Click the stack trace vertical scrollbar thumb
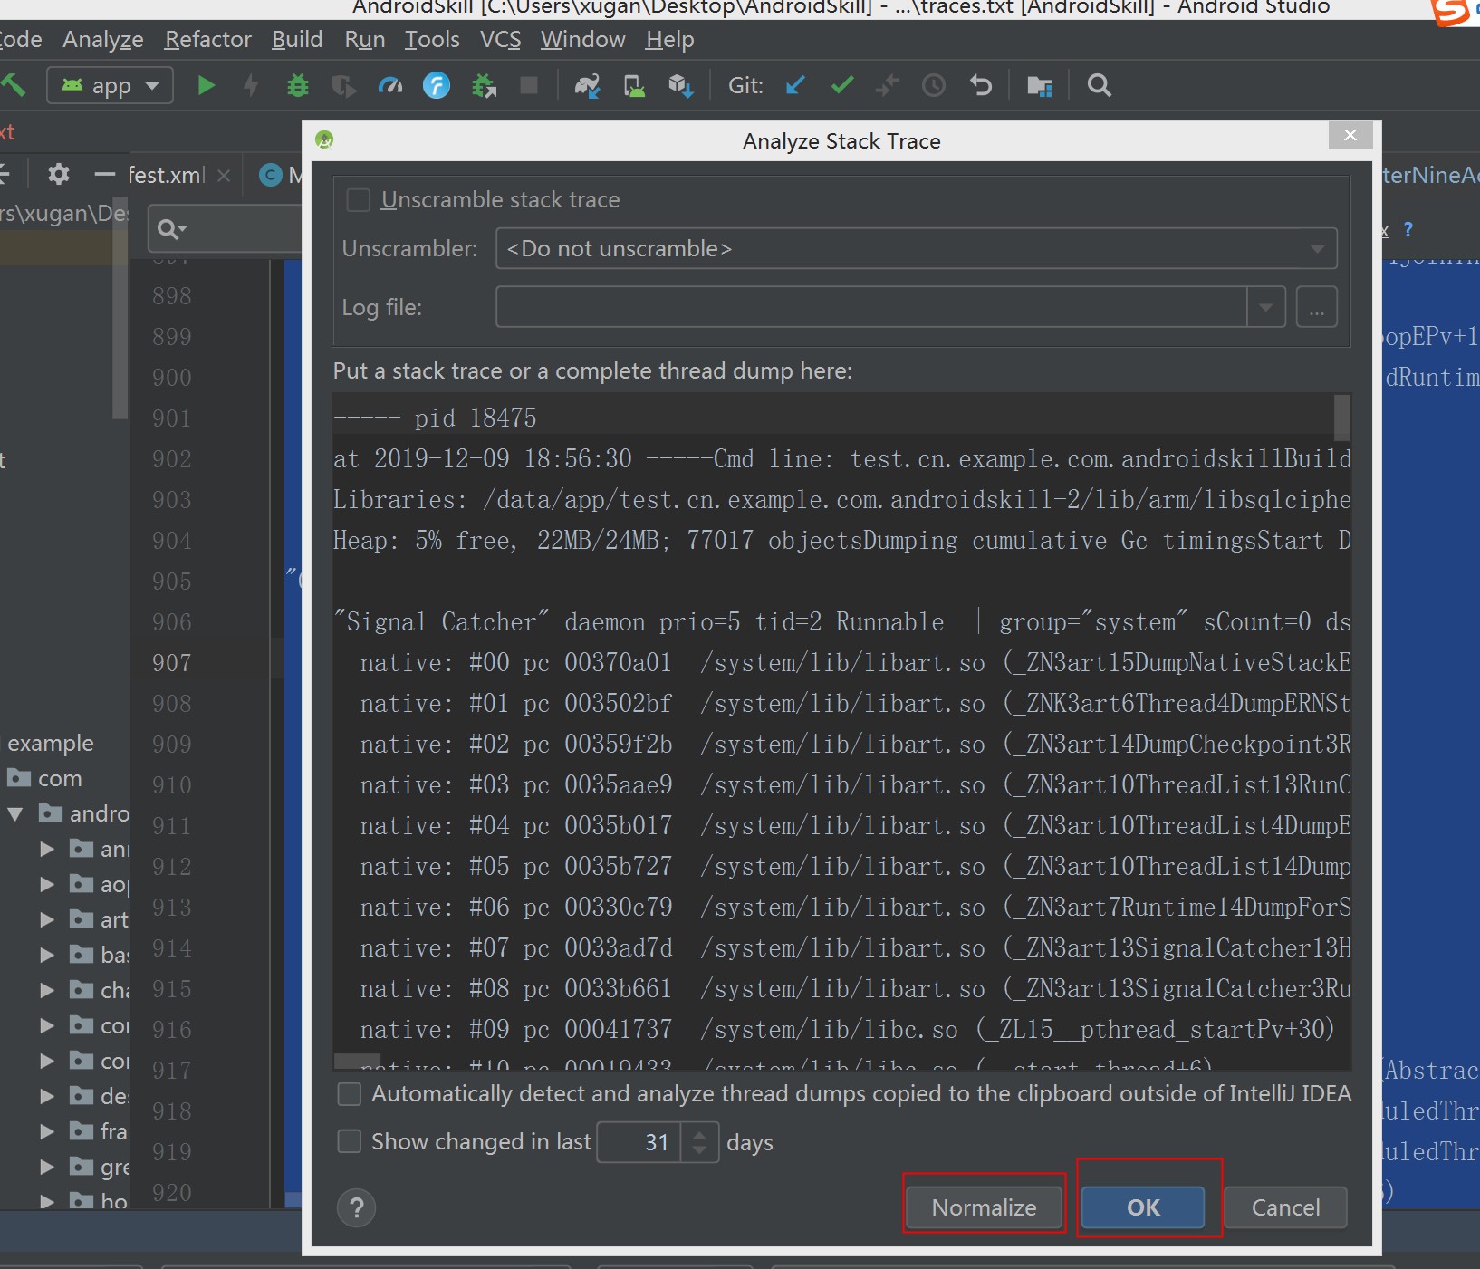The image size is (1480, 1269). 1342,418
